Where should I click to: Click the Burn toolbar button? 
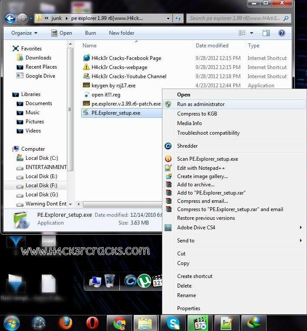90,33
